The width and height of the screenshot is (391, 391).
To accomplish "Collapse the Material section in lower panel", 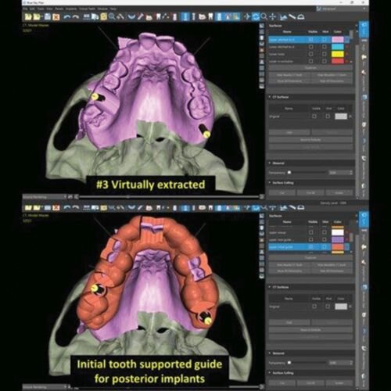I will click(x=270, y=353).
